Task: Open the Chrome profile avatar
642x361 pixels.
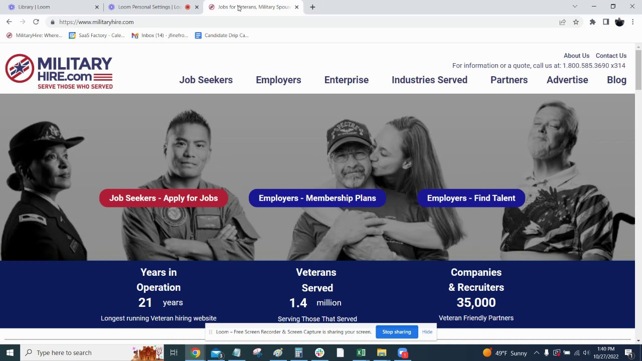Action: (x=619, y=22)
